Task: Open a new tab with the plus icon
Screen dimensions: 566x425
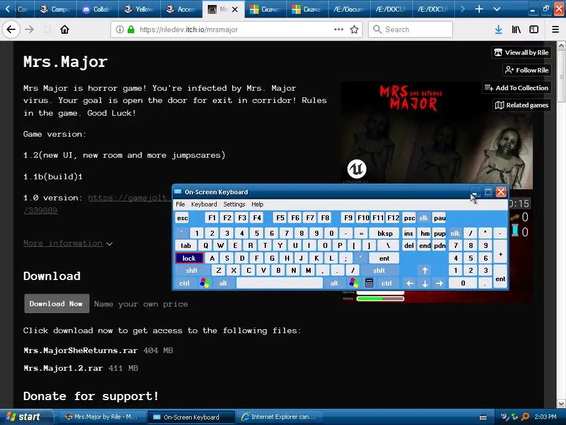Action: click(479, 9)
